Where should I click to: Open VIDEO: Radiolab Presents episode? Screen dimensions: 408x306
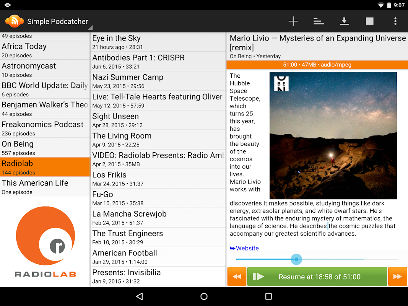click(158, 159)
